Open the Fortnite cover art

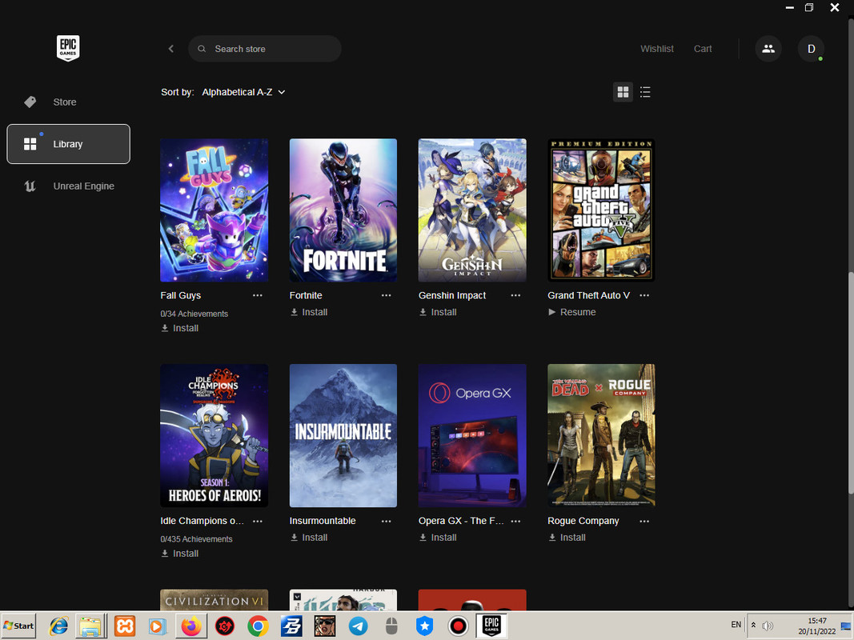(343, 210)
